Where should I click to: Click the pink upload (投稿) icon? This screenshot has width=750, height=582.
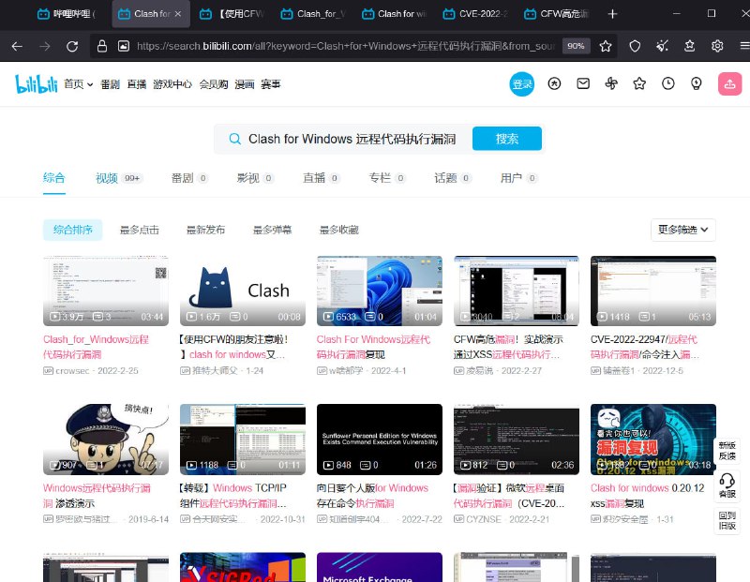[x=729, y=83]
